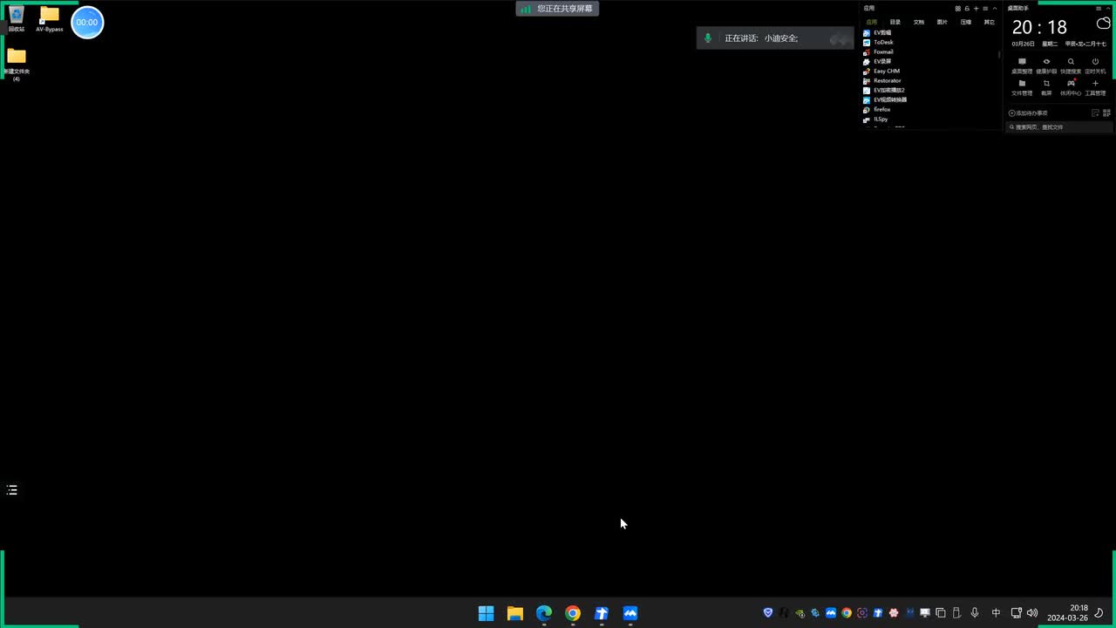Viewport: 1116px width, 628px height.
Task: Open the volume control tray icon
Action: tap(1032, 613)
